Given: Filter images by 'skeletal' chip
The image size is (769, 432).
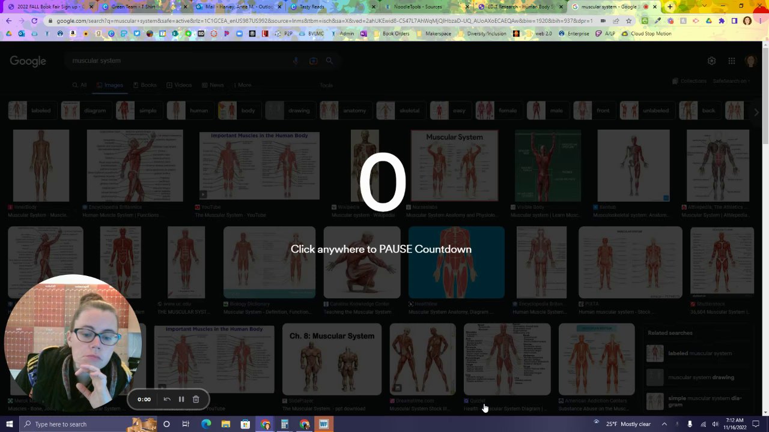Looking at the screenshot, I should tap(401, 110).
